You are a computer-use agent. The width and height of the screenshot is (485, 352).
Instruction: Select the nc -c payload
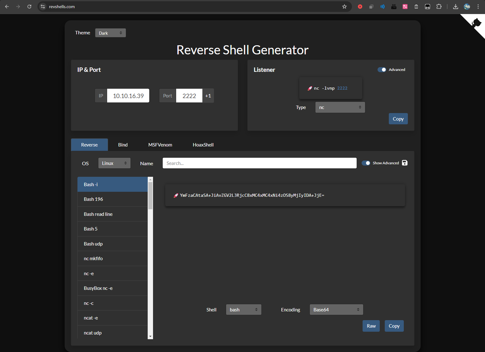(112, 303)
